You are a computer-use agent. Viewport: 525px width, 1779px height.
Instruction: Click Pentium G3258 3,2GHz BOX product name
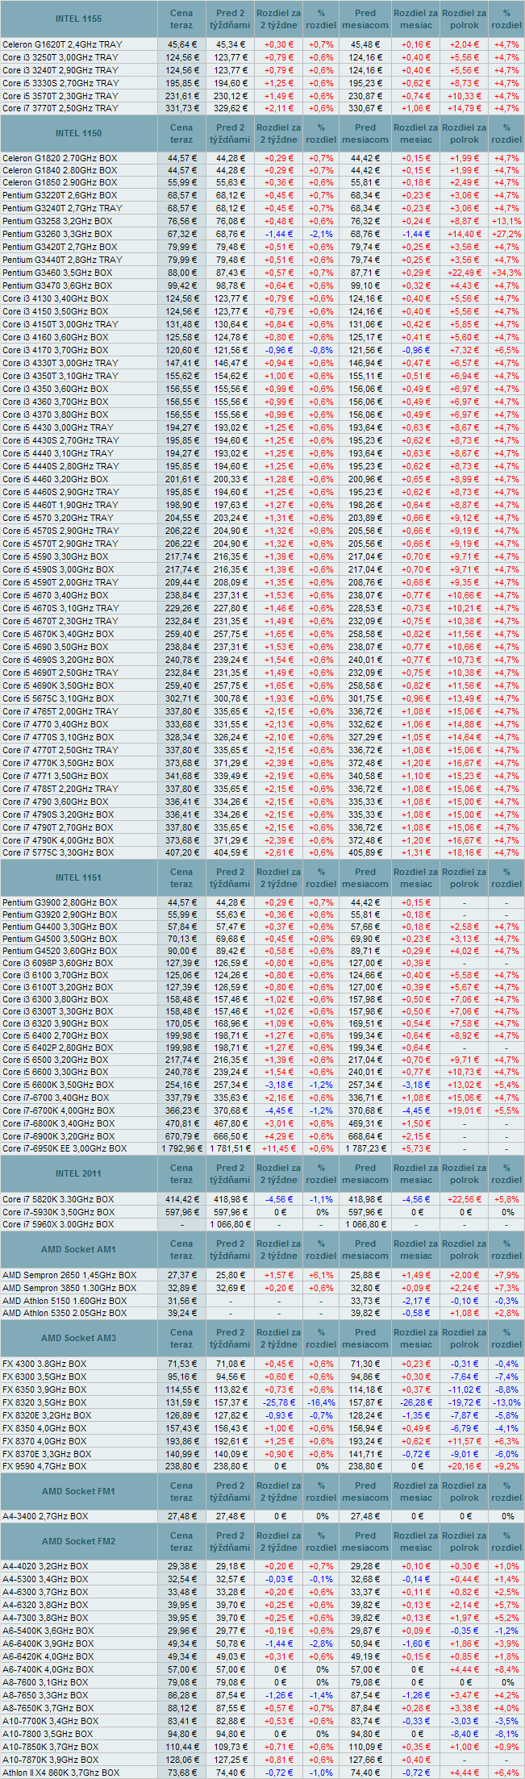point(57,221)
